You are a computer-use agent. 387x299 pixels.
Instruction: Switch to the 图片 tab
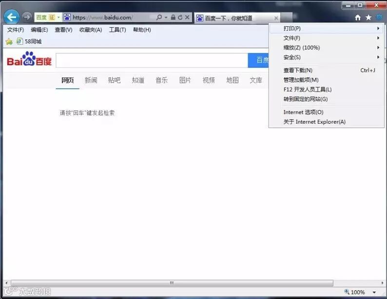(185, 80)
